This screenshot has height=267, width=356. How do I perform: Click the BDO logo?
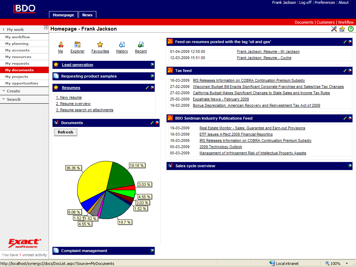tap(24, 9)
